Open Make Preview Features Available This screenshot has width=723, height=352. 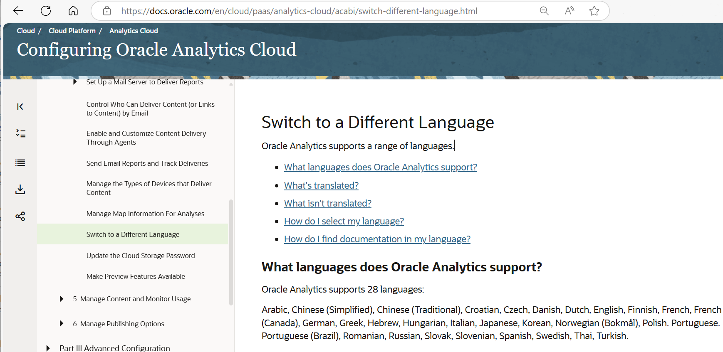[x=136, y=276]
